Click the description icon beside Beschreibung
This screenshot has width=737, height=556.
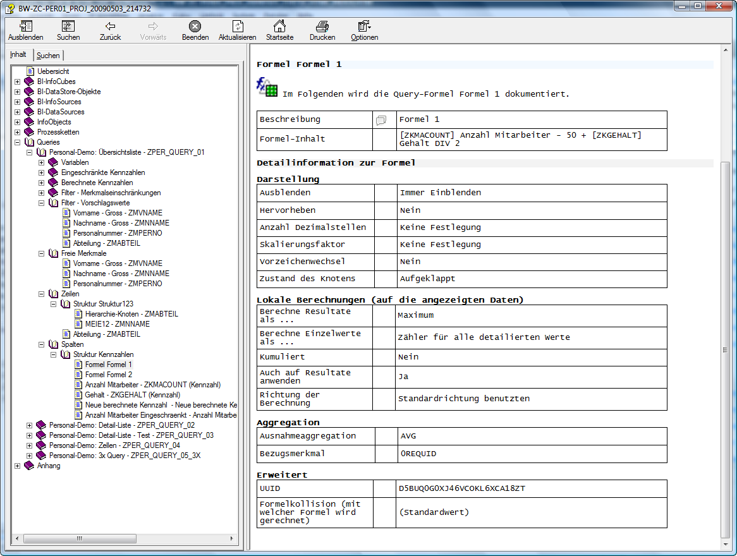[381, 120]
